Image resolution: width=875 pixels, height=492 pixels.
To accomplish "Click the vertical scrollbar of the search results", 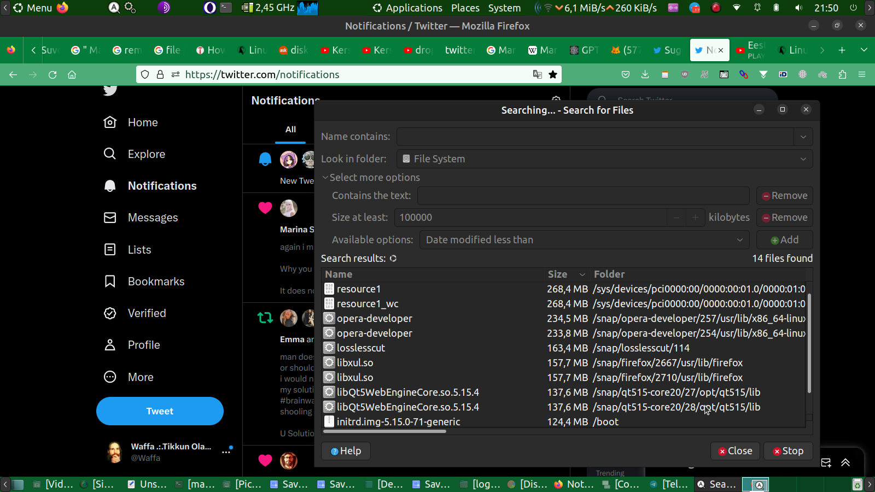I will click(x=809, y=343).
